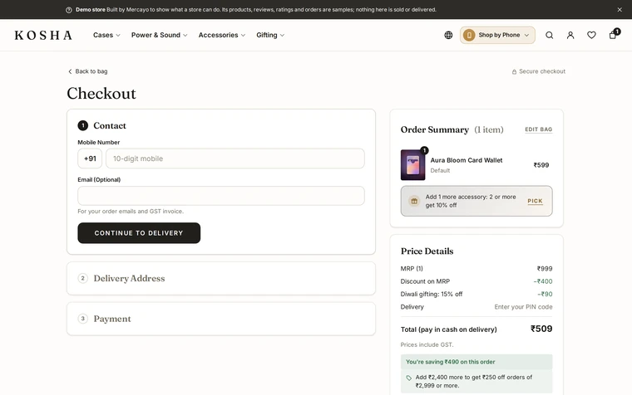
Task: Go back to bag
Action: point(87,71)
